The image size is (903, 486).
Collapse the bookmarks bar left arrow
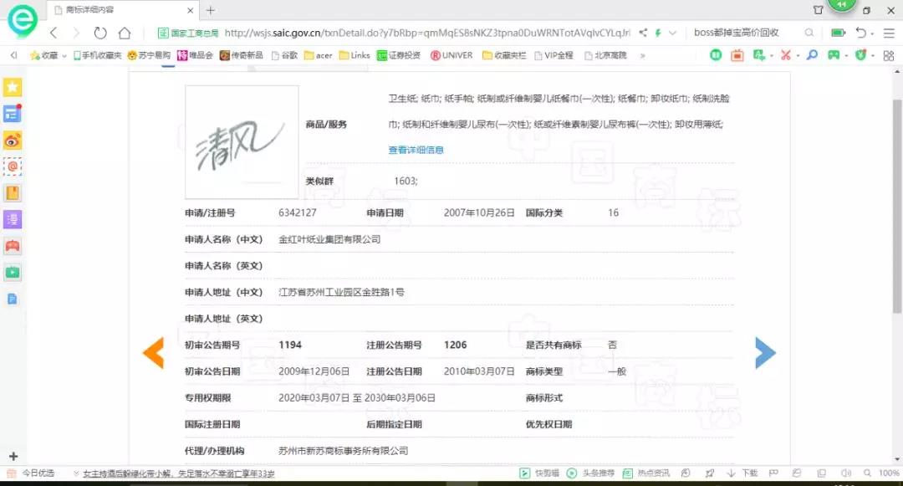14,55
